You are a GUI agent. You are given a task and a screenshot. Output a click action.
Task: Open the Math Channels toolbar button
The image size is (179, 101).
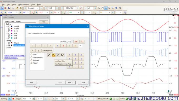[125, 12]
